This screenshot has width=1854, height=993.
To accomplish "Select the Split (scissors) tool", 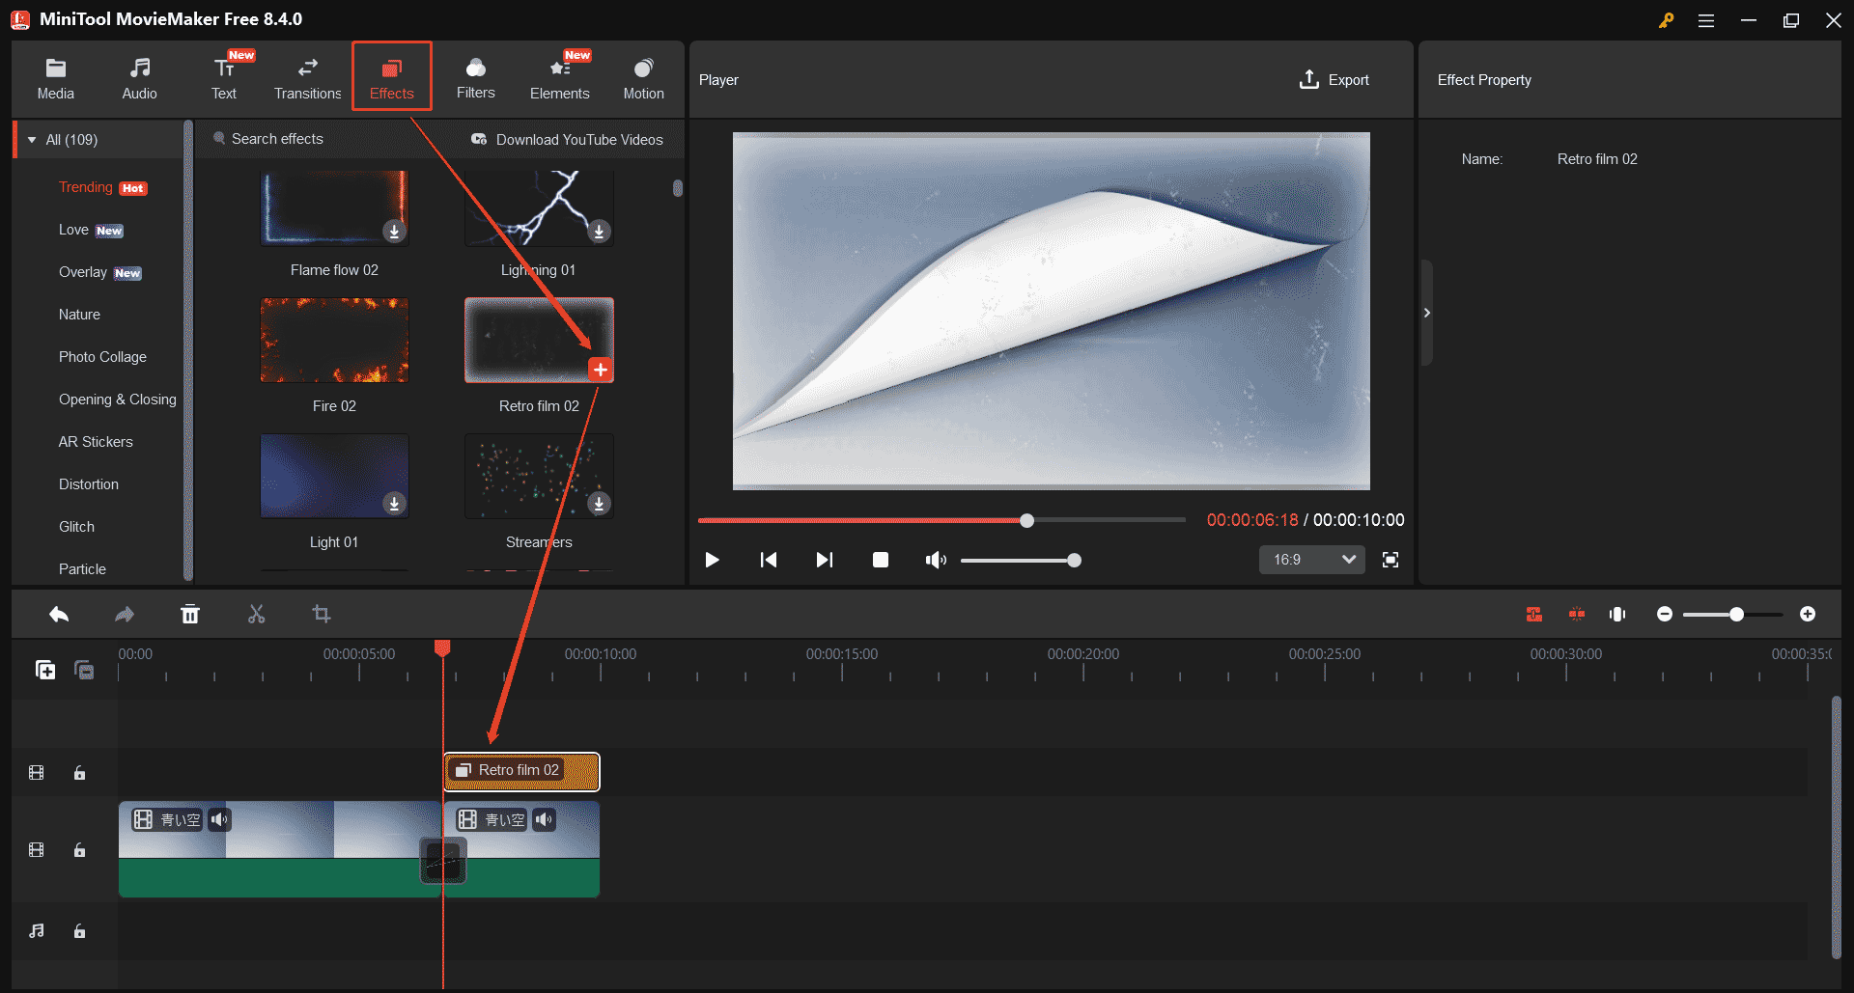I will click(256, 614).
